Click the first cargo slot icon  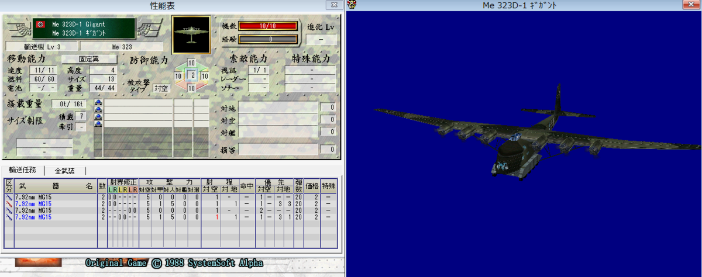98,103
